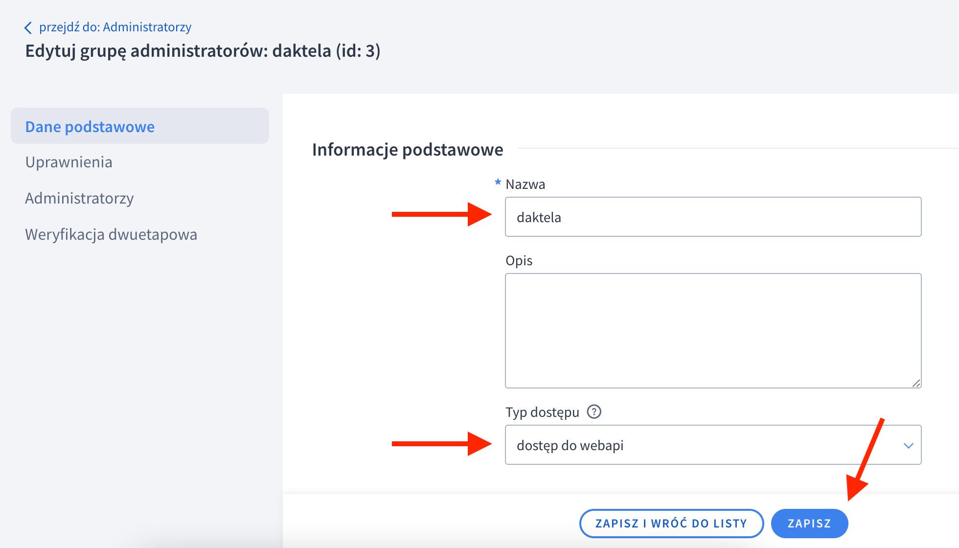Open the Administratorzy sidebar section
This screenshot has height=548, width=959.
[79, 198]
